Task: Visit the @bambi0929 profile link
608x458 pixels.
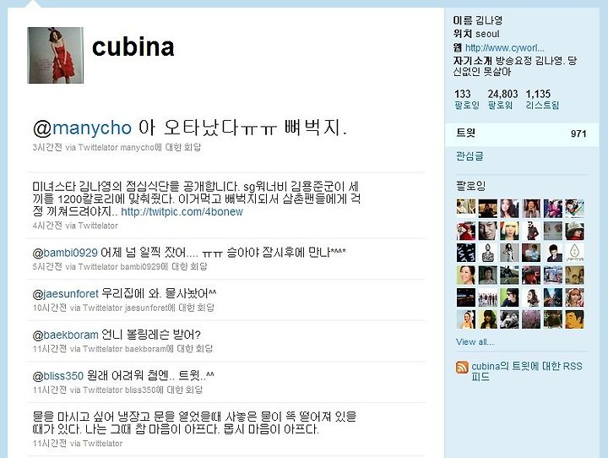Action: 65,253
